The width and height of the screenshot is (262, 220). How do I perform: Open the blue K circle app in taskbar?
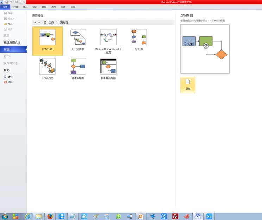(x=164, y=216)
